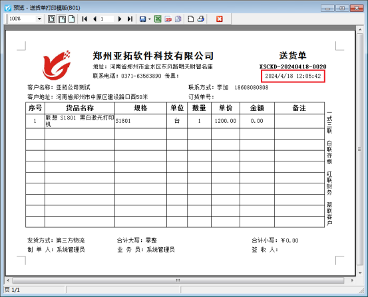
Task: Click the save floppy disk icon
Action: coord(142,19)
